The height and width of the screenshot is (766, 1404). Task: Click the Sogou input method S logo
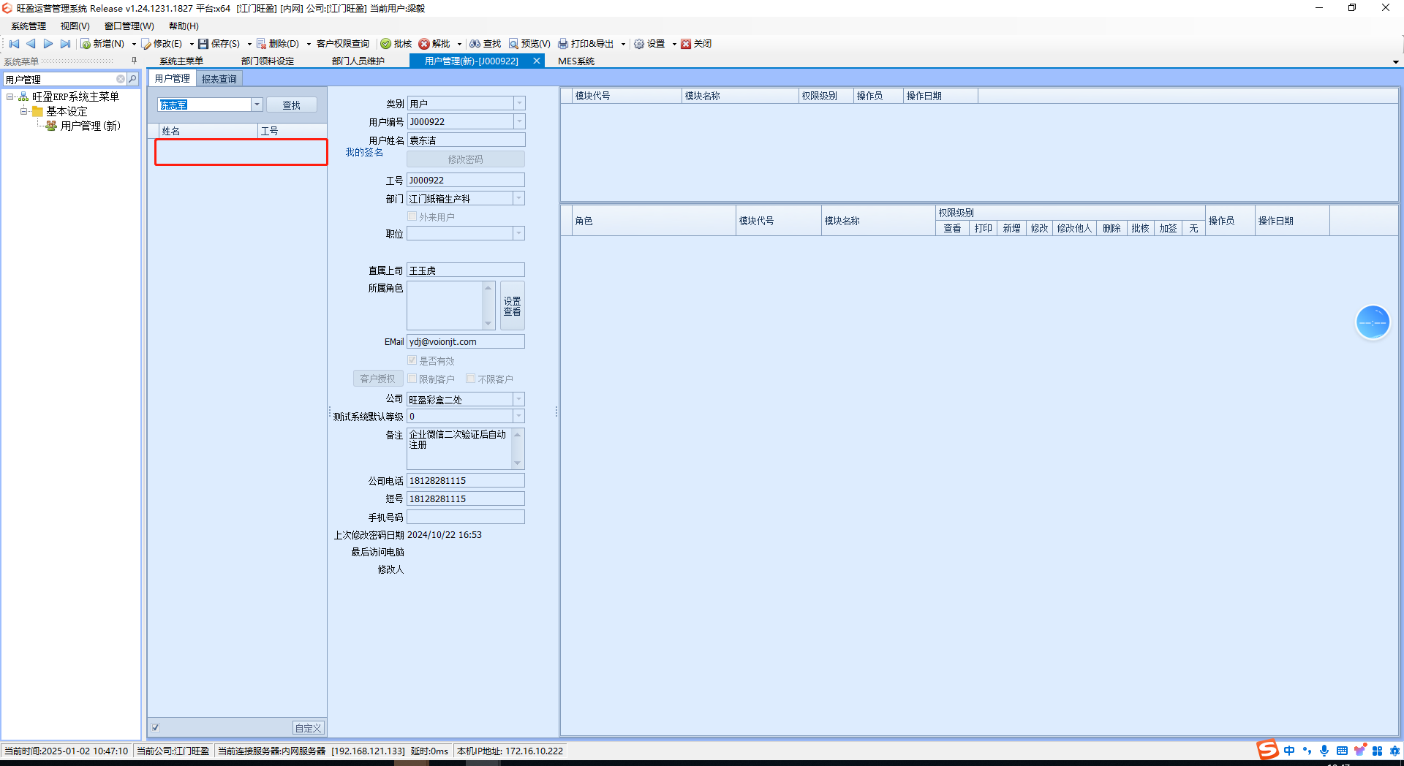(x=1267, y=750)
